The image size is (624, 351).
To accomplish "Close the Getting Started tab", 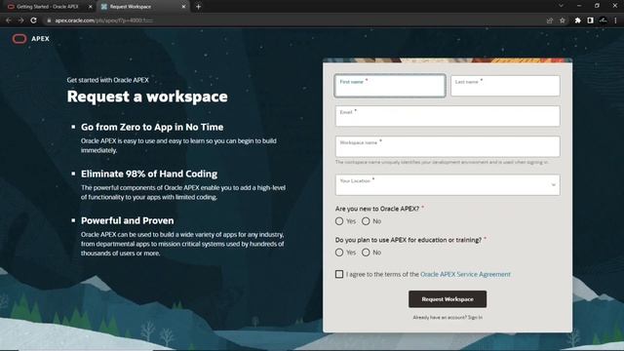I will [91, 7].
